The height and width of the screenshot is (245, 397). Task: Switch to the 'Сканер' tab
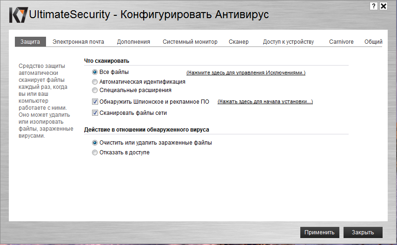pyautogui.click(x=238, y=42)
